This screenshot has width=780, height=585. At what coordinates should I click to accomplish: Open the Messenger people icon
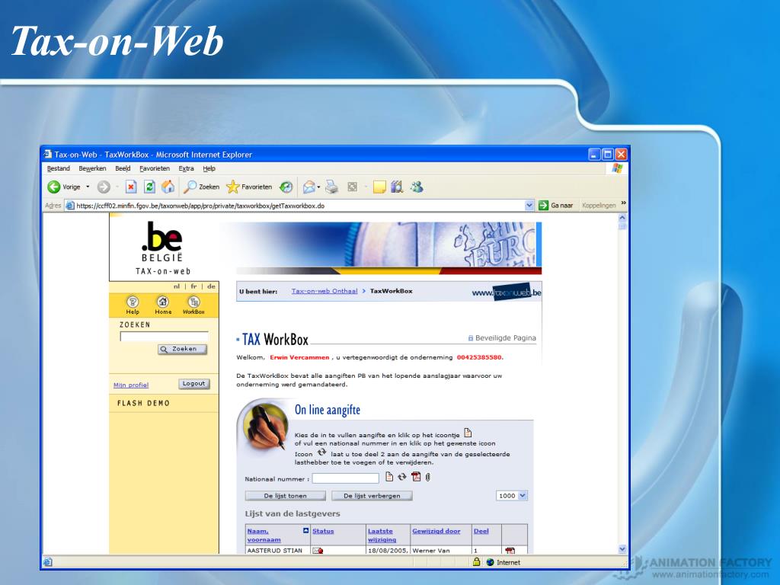[x=417, y=187]
